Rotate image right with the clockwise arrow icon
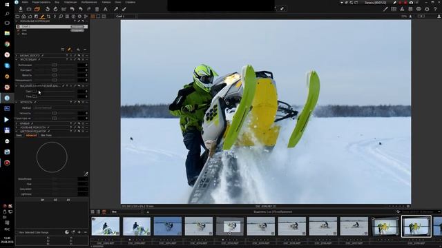 pyautogui.click(x=55, y=9)
